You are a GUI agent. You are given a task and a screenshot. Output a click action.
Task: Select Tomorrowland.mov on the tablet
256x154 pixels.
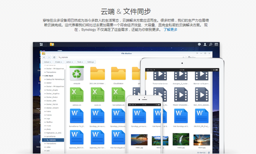point(160,76)
